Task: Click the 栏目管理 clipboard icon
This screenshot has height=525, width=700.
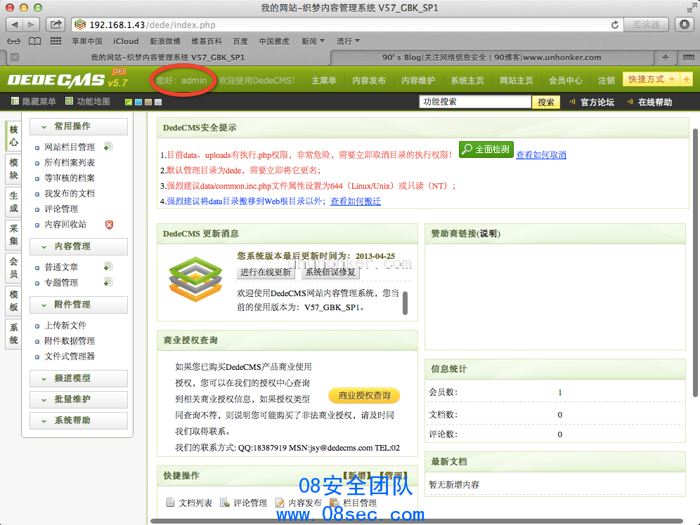Action: tap(334, 503)
